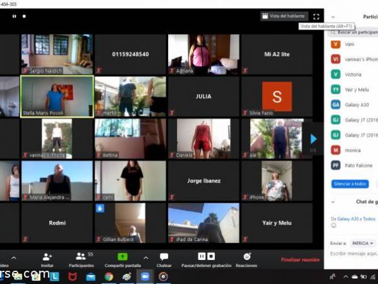Select the YY avatar for Yair y Melu
The height and width of the screenshot is (284, 378).
pos(335,90)
